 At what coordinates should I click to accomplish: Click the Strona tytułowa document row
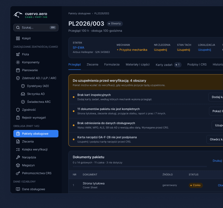coord(146,185)
